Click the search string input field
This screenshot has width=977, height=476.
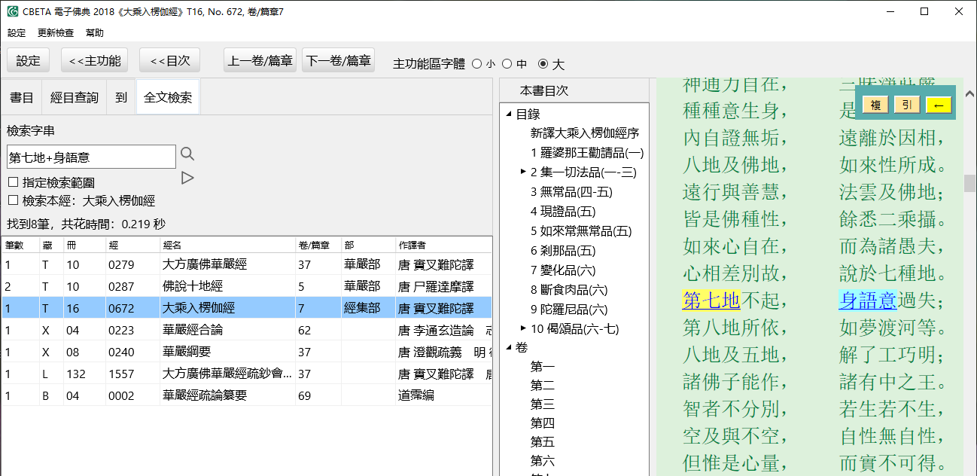tap(91, 157)
